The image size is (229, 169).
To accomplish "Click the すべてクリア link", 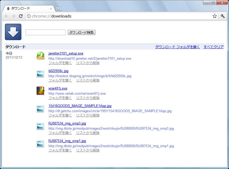I will pyautogui.click(x=214, y=47).
